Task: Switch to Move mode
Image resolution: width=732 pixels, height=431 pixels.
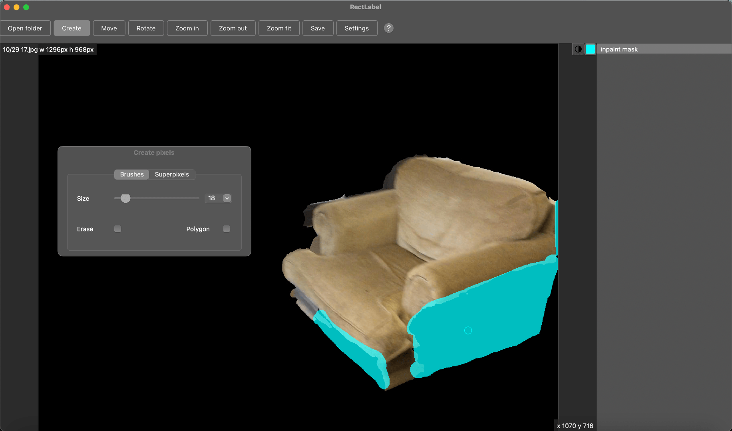Action: coord(109,28)
